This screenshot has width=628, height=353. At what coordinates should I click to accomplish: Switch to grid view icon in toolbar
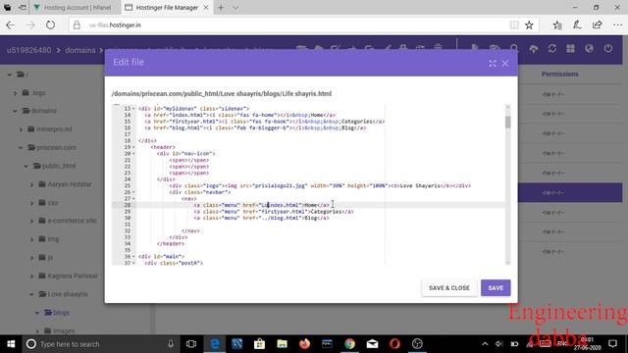pos(570,49)
